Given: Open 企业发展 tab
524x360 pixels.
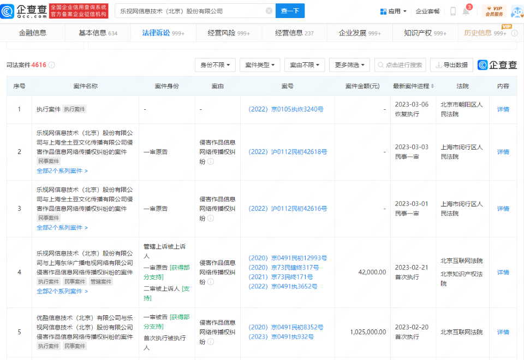Looking at the screenshot, I should [x=360, y=33].
